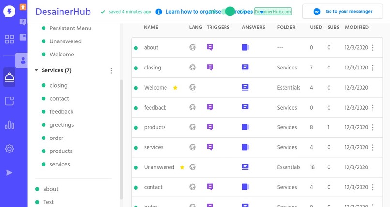Toggle green status dot of about row

(136, 48)
